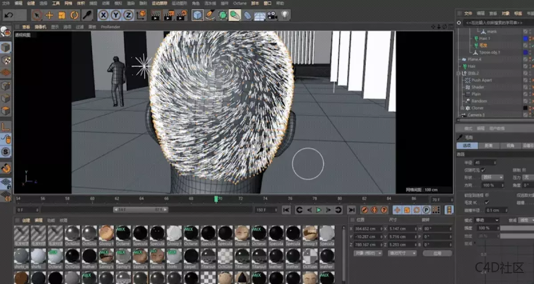Toggle the 仅限可见 checkbox

tap(483, 170)
